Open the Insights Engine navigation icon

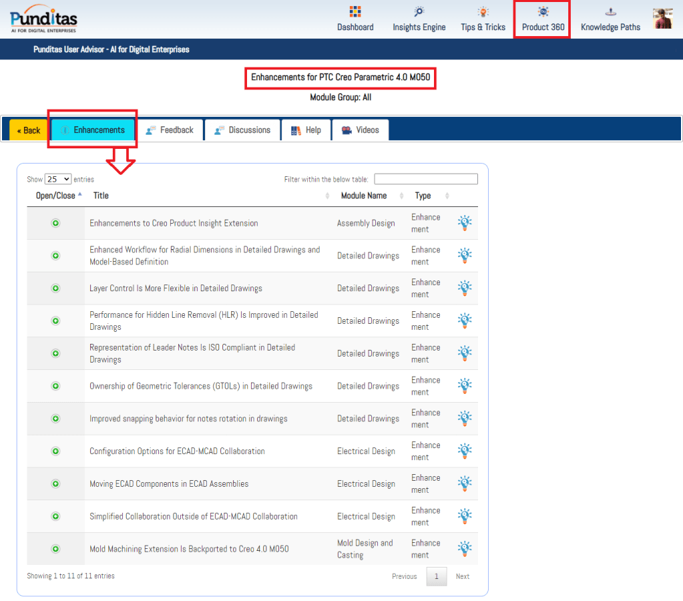(x=419, y=12)
